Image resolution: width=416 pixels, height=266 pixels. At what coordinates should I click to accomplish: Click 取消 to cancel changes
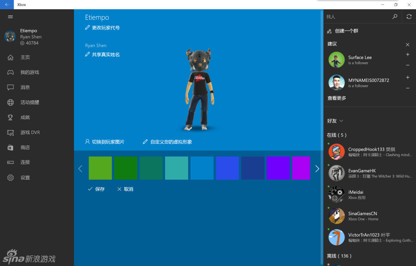coord(125,189)
